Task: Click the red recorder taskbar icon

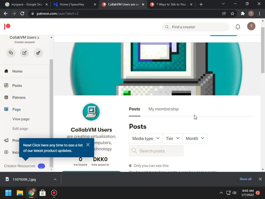Action: [x=54, y=193]
